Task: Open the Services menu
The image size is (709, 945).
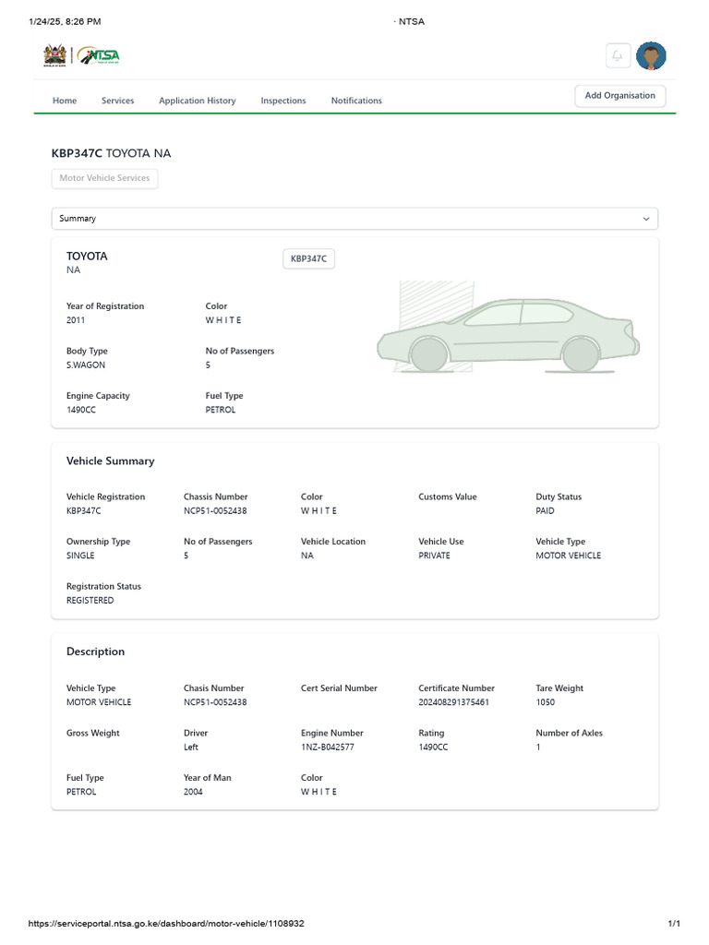Action: (117, 101)
